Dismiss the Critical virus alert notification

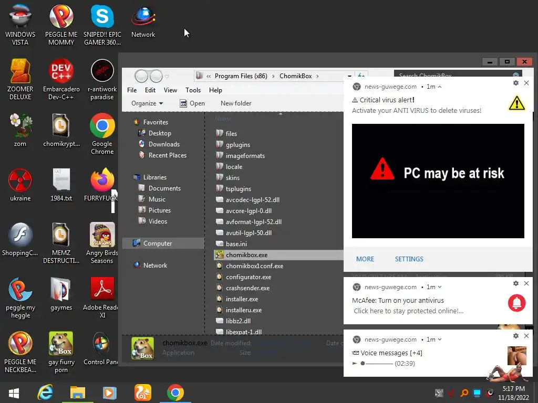(x=526, y=83)
